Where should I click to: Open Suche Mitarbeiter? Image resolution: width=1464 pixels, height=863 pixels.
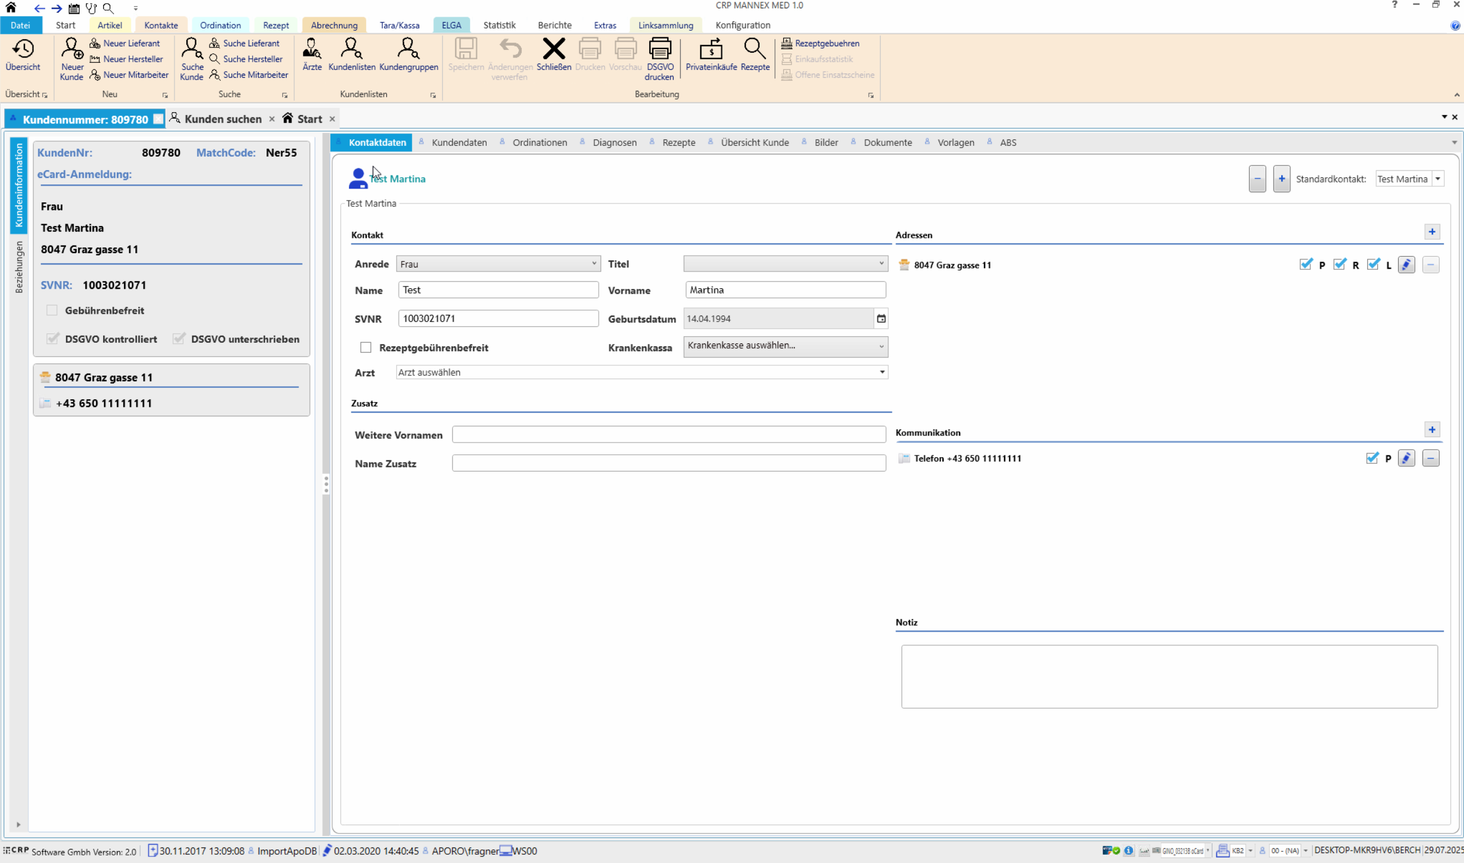249,75
